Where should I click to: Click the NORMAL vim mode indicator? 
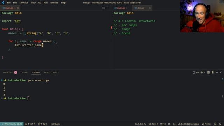click(56, 124)
